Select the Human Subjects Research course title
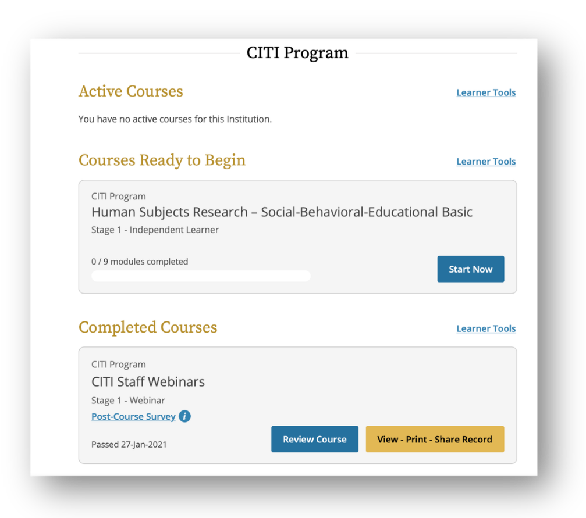This screenshot has width=586, height=518. tap(282, 212)
